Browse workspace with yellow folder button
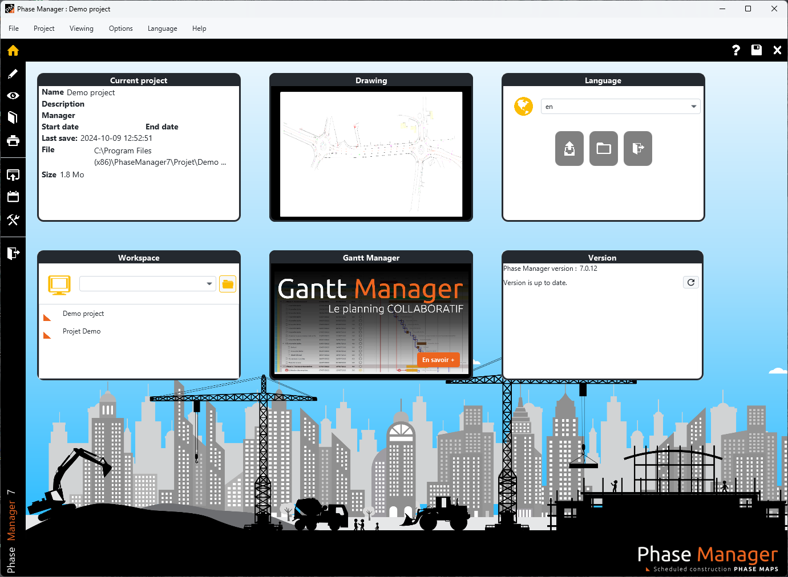 pos(228,284)
